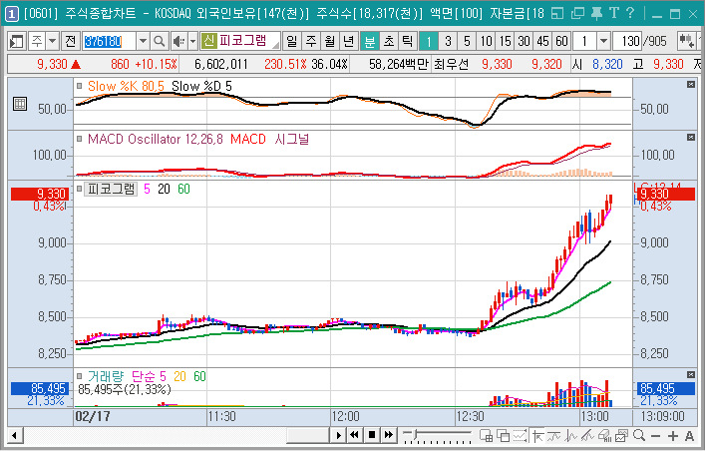The height and width of the screenshot is (451, 705).
Task: Click the fast-forward button in replay controls
Action: (389, 435)
